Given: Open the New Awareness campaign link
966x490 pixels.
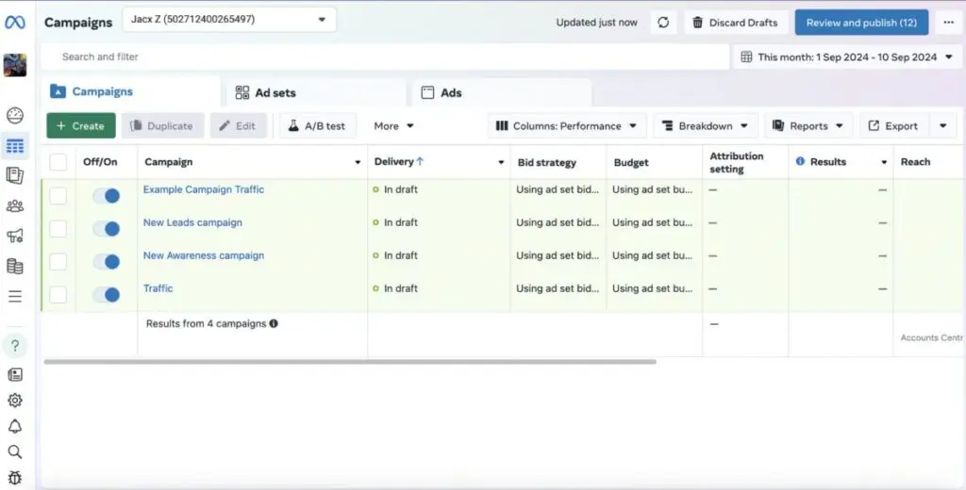Looking at the screenshot, I should click(204, 255).
